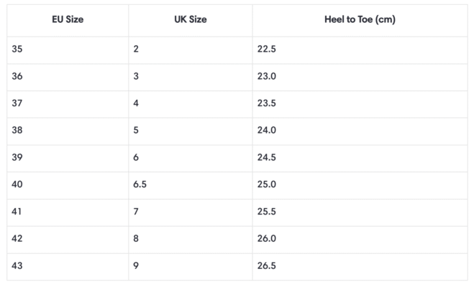
Task: Select the 24.5 measurement cell
Action: pyautogui.click(x=267, y=158)
